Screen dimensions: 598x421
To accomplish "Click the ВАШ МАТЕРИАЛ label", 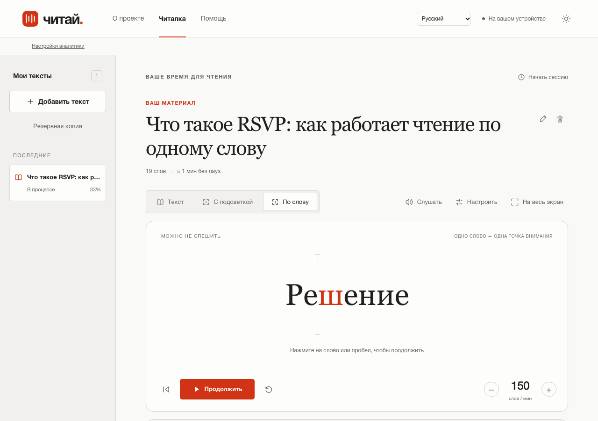I will pyautogui.click(x=171, y=103).
